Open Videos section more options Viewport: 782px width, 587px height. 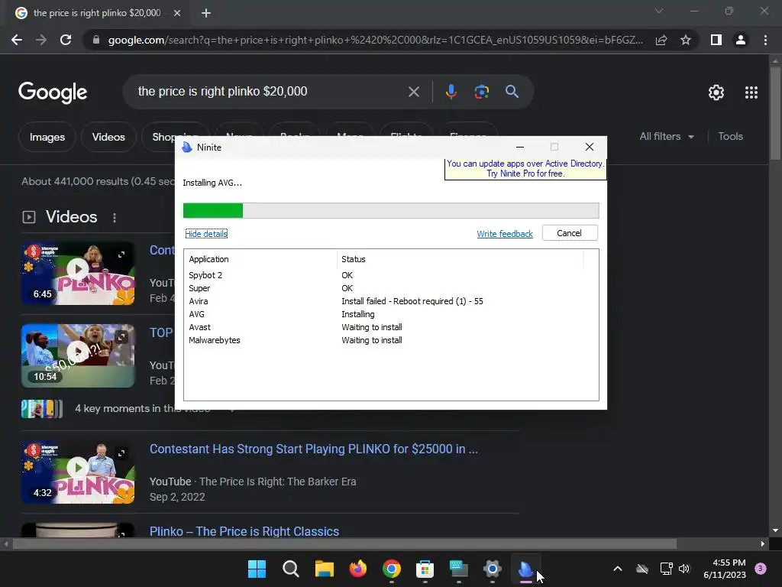pos(115,218)
